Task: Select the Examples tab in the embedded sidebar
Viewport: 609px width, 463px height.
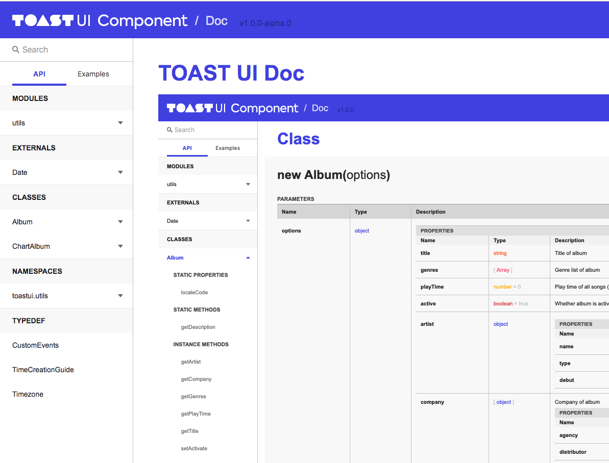Action: coord(228,148)
